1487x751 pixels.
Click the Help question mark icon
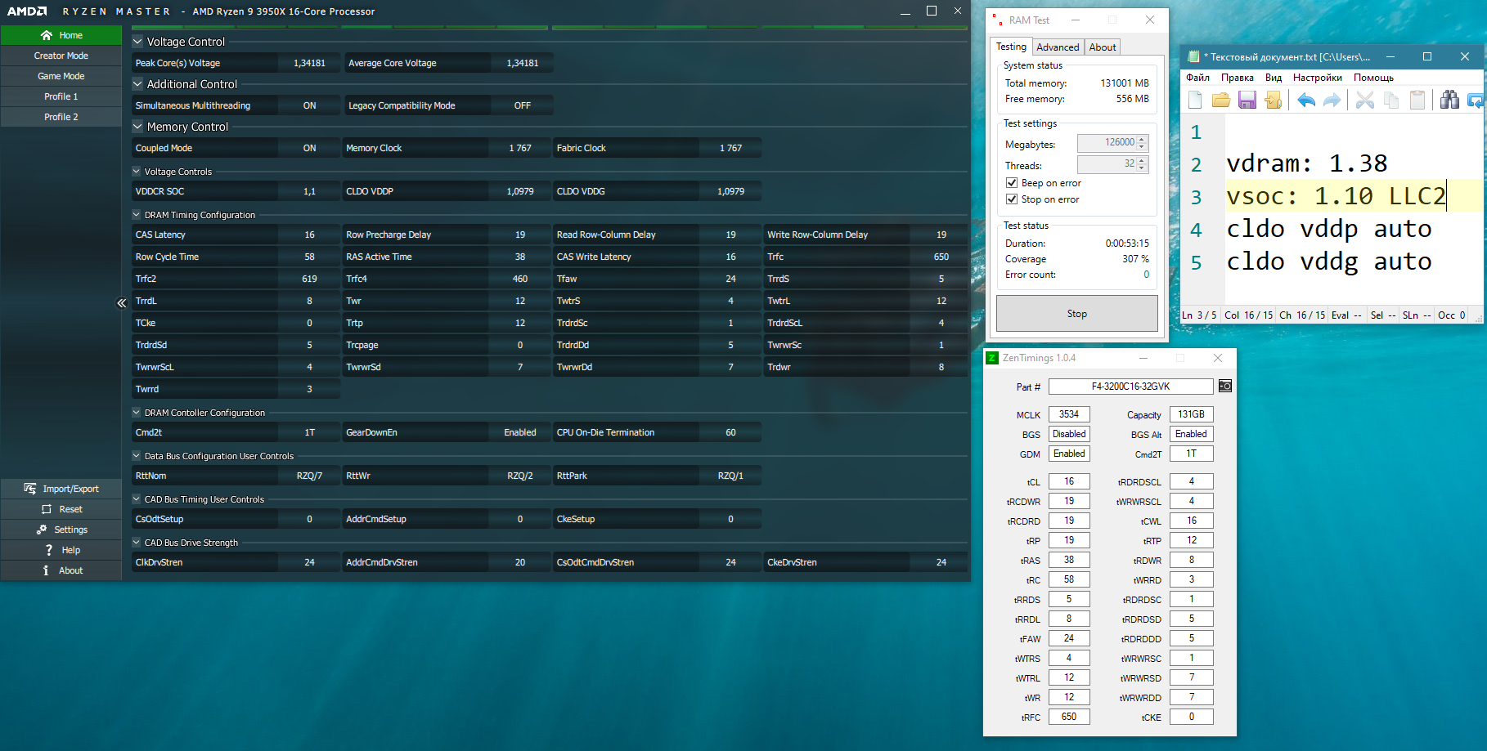coord(49,550)
